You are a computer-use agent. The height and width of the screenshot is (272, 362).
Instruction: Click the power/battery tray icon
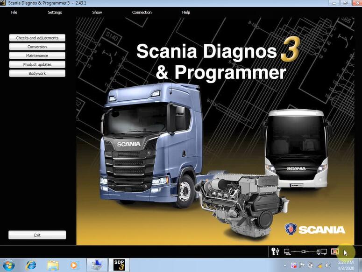tap(311, 265)
